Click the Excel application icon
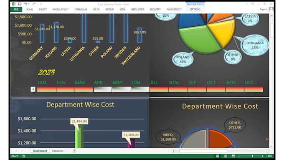Image resolution: width=284 pixels, height=160 pixels. tap(14, 4)
